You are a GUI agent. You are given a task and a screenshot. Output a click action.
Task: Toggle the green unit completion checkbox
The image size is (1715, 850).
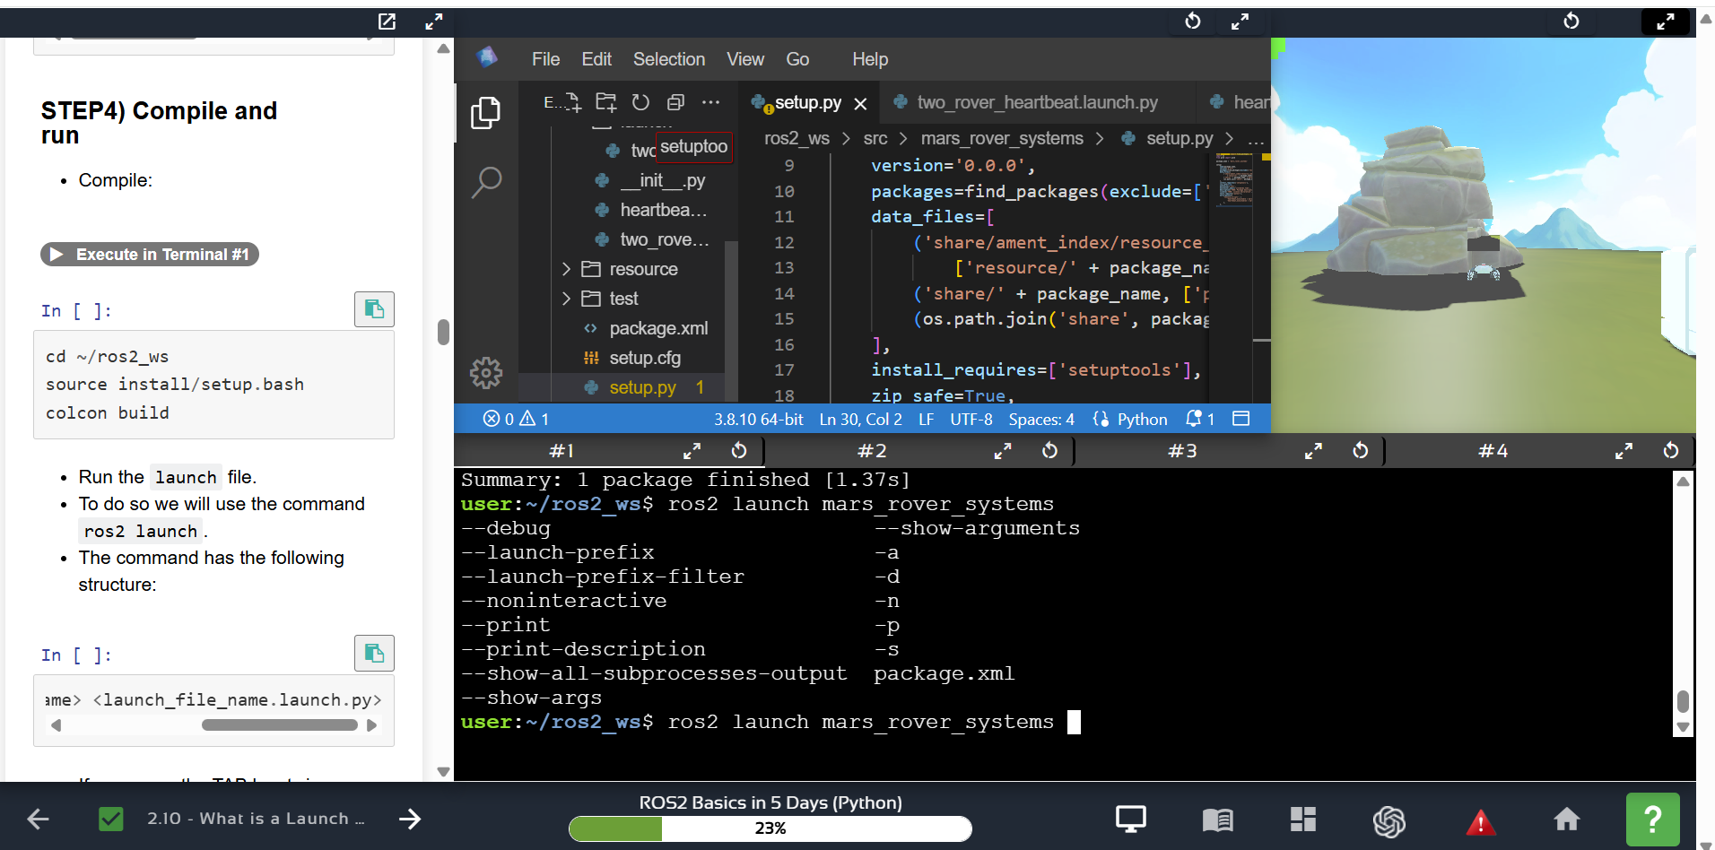click(x=111, y=819)
